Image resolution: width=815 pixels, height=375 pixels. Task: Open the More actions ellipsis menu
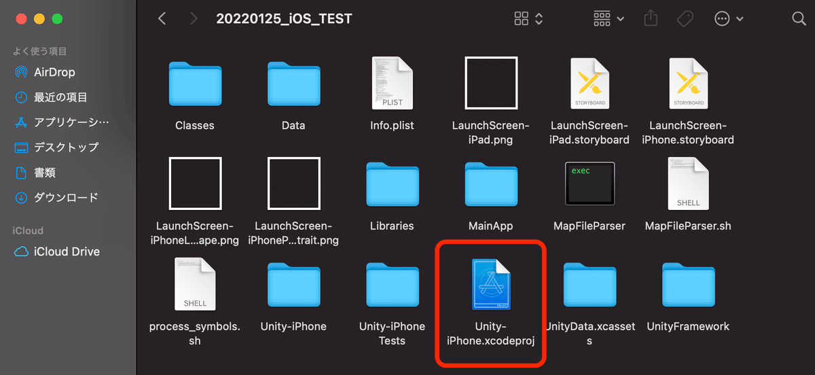729,19
